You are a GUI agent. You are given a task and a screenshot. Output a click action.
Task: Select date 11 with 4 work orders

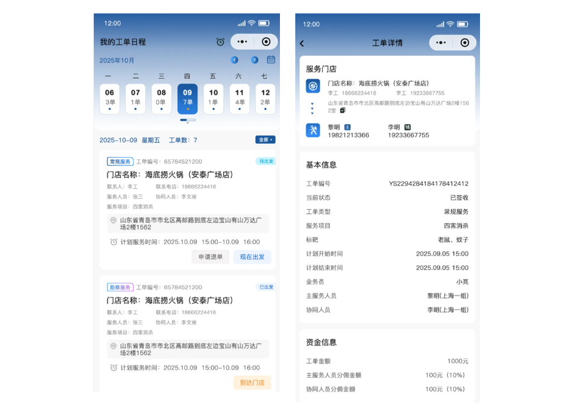(x=239, y=98)
